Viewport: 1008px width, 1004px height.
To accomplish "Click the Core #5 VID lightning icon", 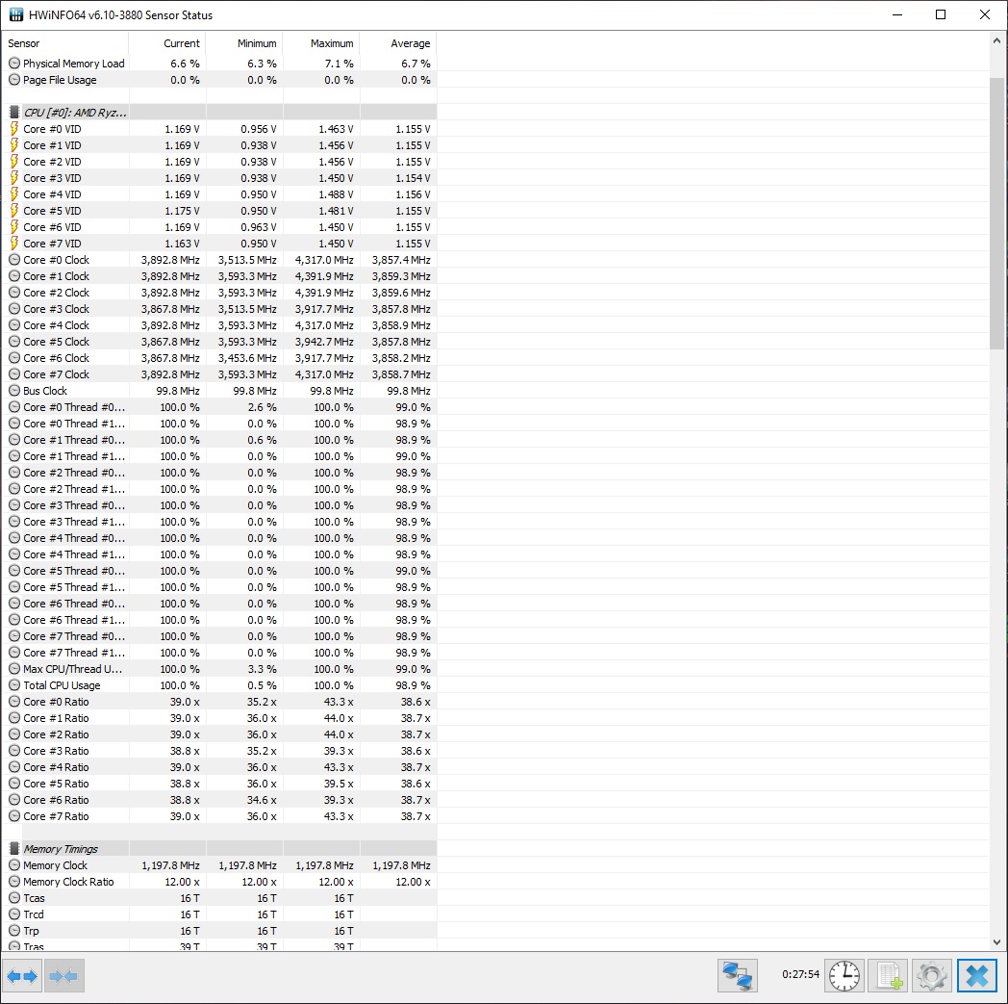I will click(x=14, y=211).
